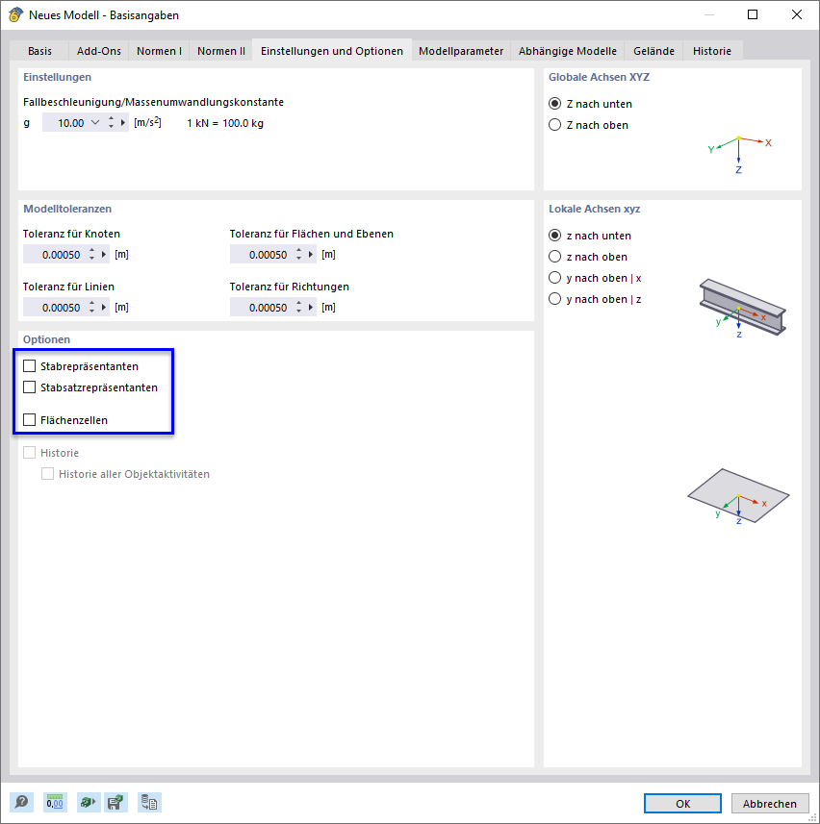This screenshot has width=820, height=824.
Task: Choose 'y nach oben | z' option
Action: [x=555, y=299]
